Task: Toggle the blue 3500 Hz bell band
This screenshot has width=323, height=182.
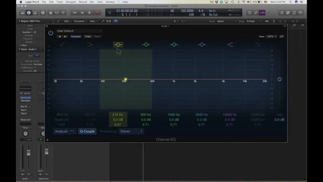Action: point(202,44)
